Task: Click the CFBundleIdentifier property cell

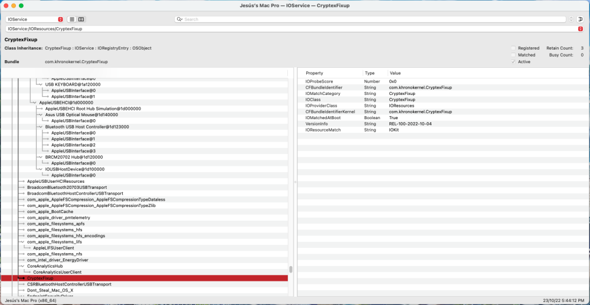Action: (323, 87)
